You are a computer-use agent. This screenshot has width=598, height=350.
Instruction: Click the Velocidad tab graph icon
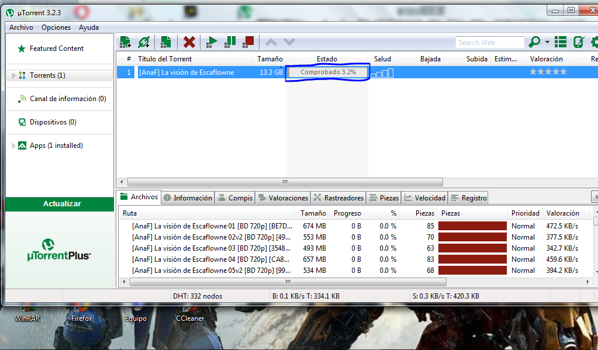pyautogui.click(x=408, y=197)
